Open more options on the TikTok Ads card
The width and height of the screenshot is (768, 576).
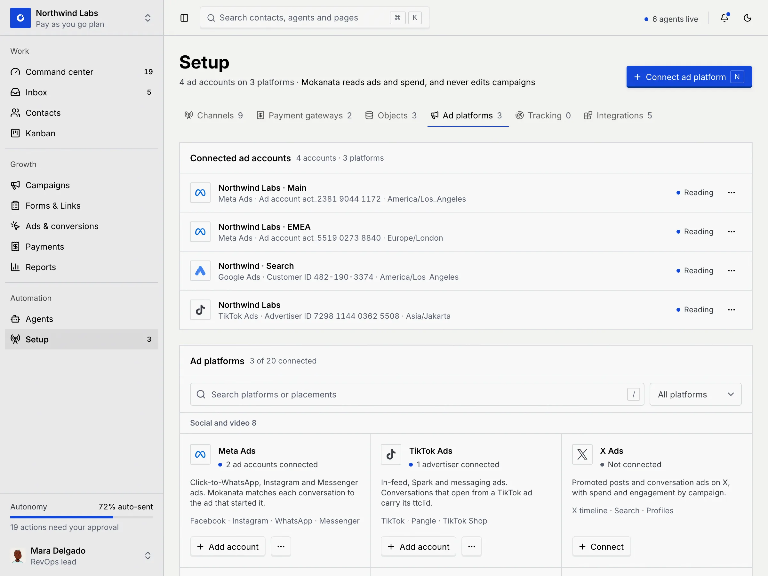point(471,547)
